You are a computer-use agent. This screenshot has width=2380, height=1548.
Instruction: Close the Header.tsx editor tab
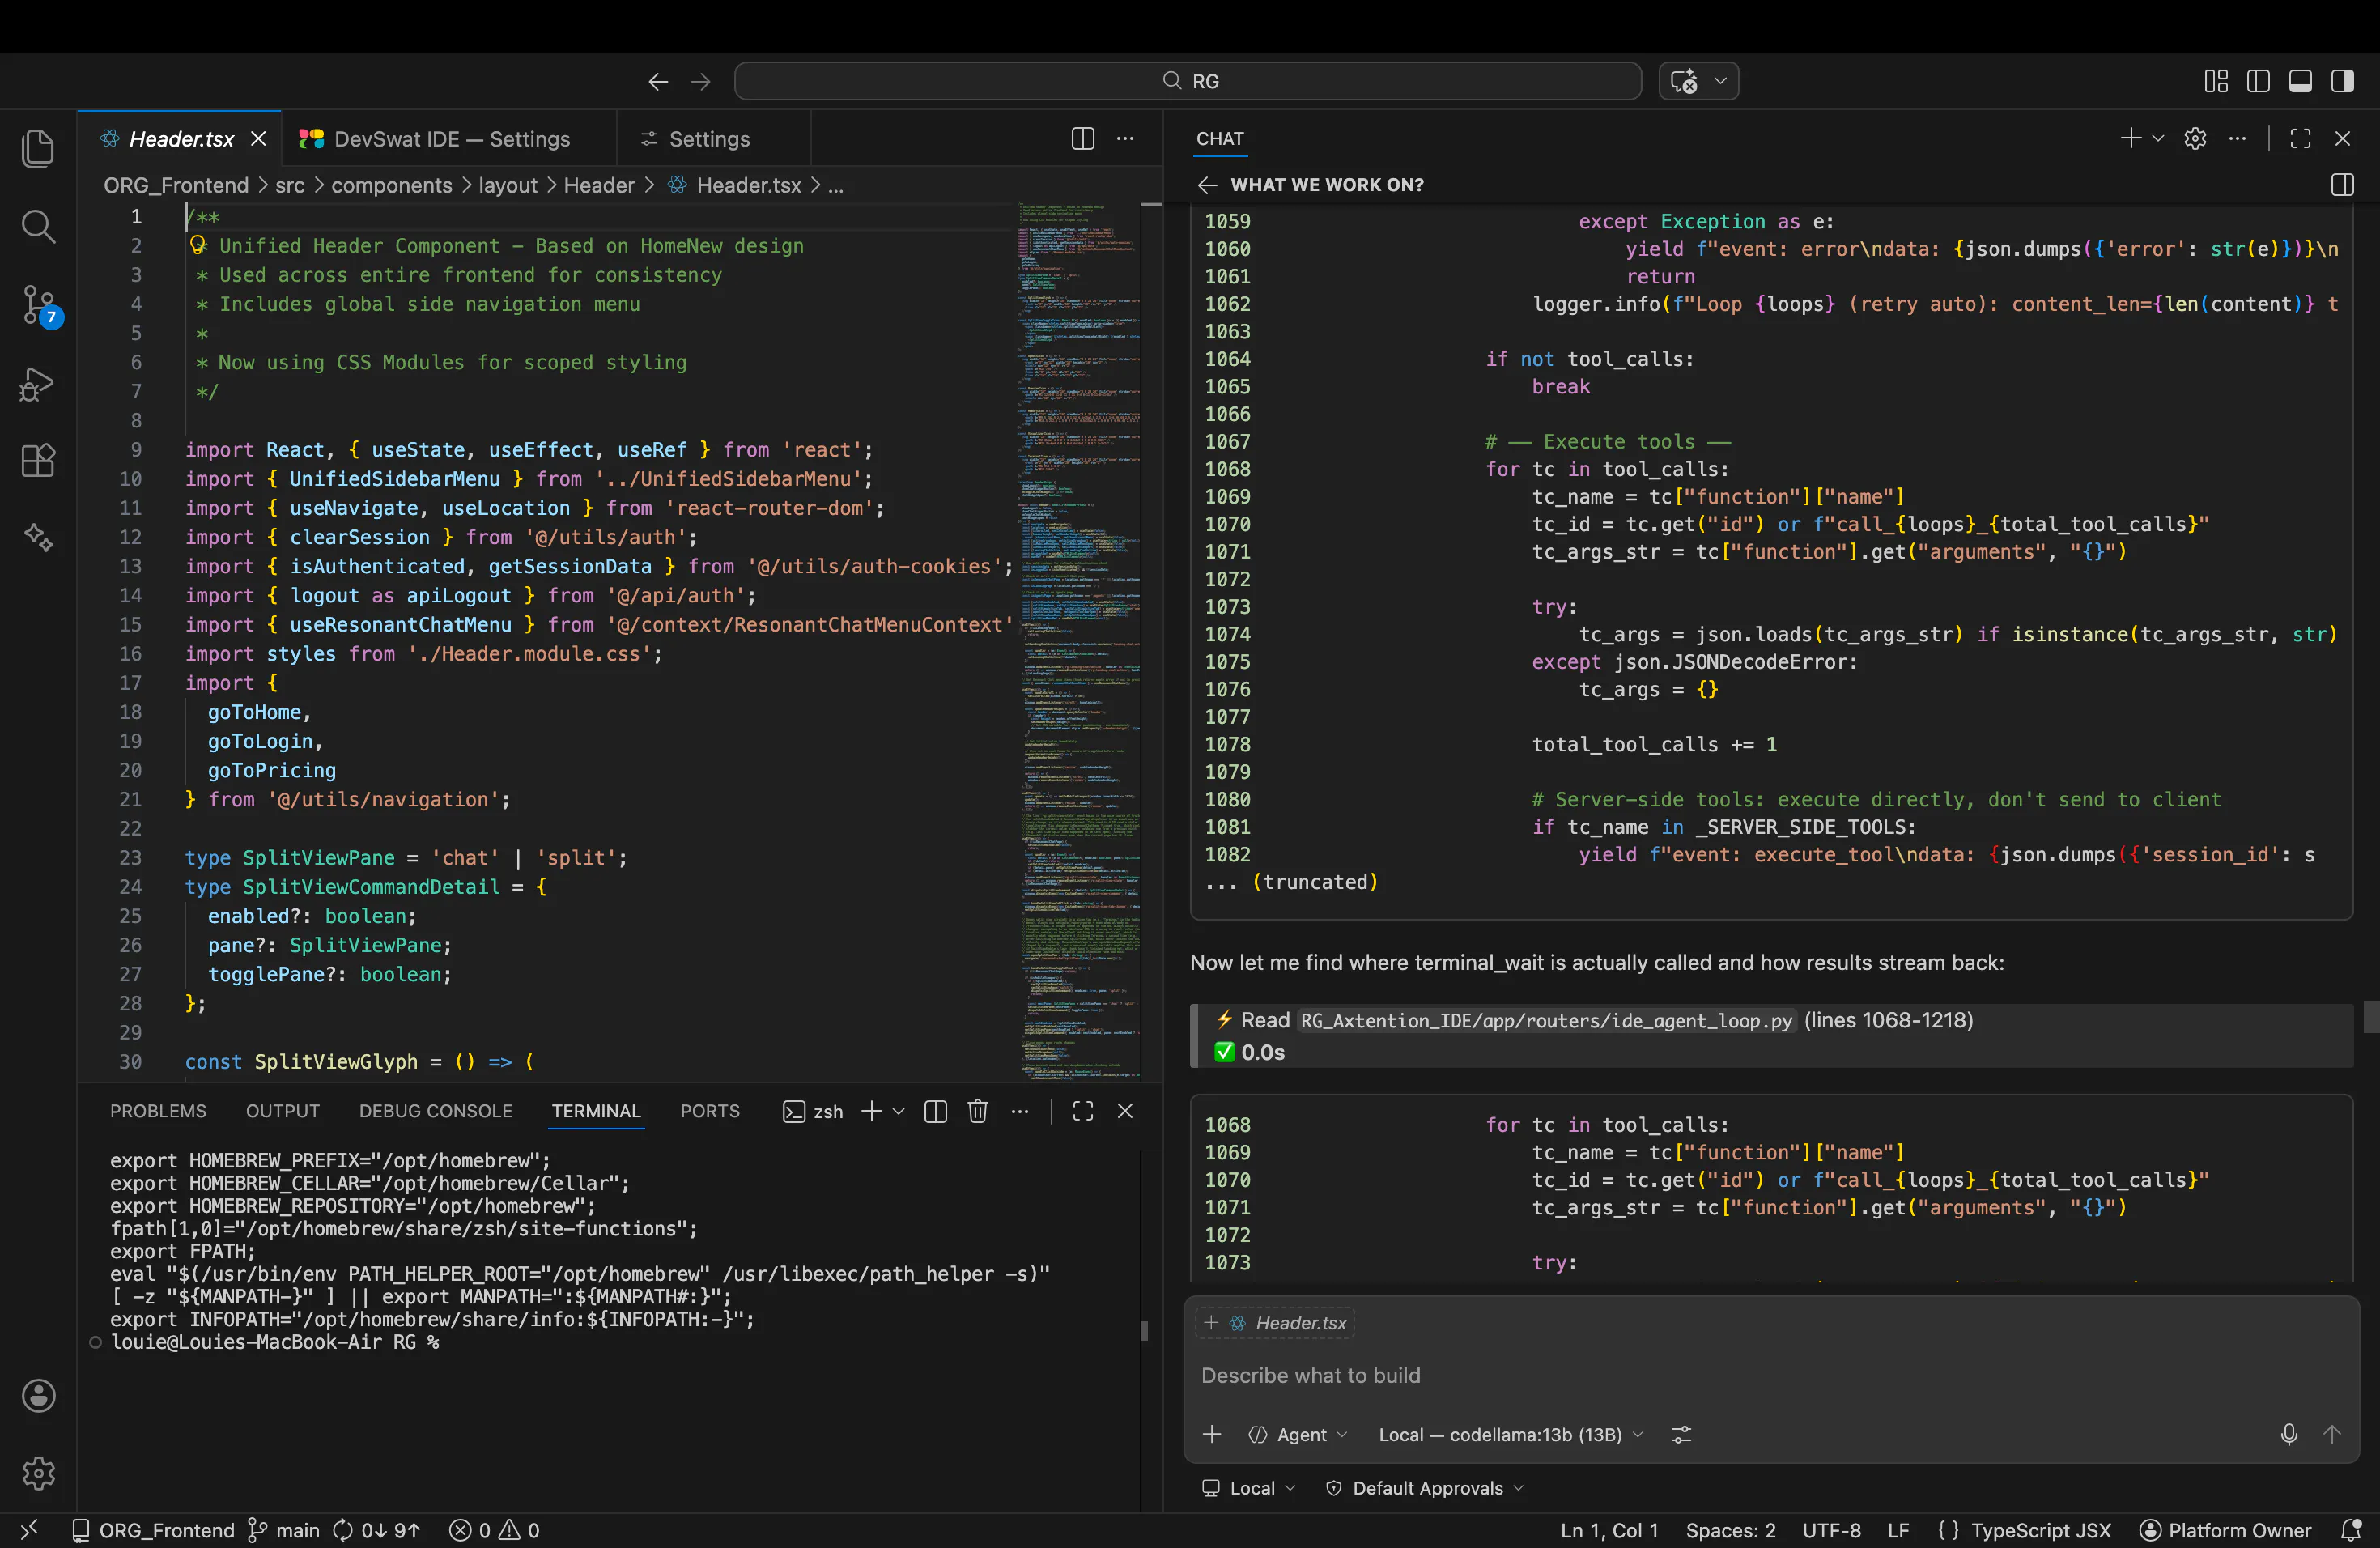coord(258,139)
